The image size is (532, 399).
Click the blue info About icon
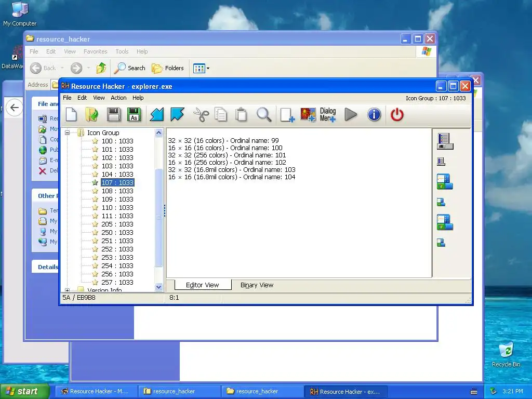tap(374, 115)
